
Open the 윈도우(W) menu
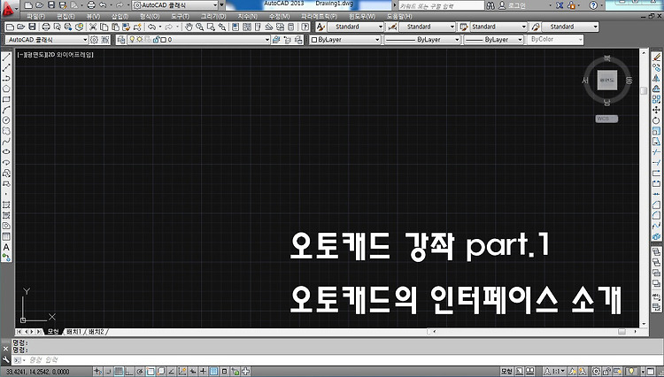coord(362,17)
